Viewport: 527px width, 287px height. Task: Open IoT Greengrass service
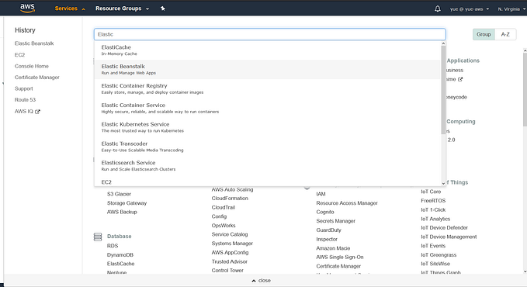click(439, 254)
